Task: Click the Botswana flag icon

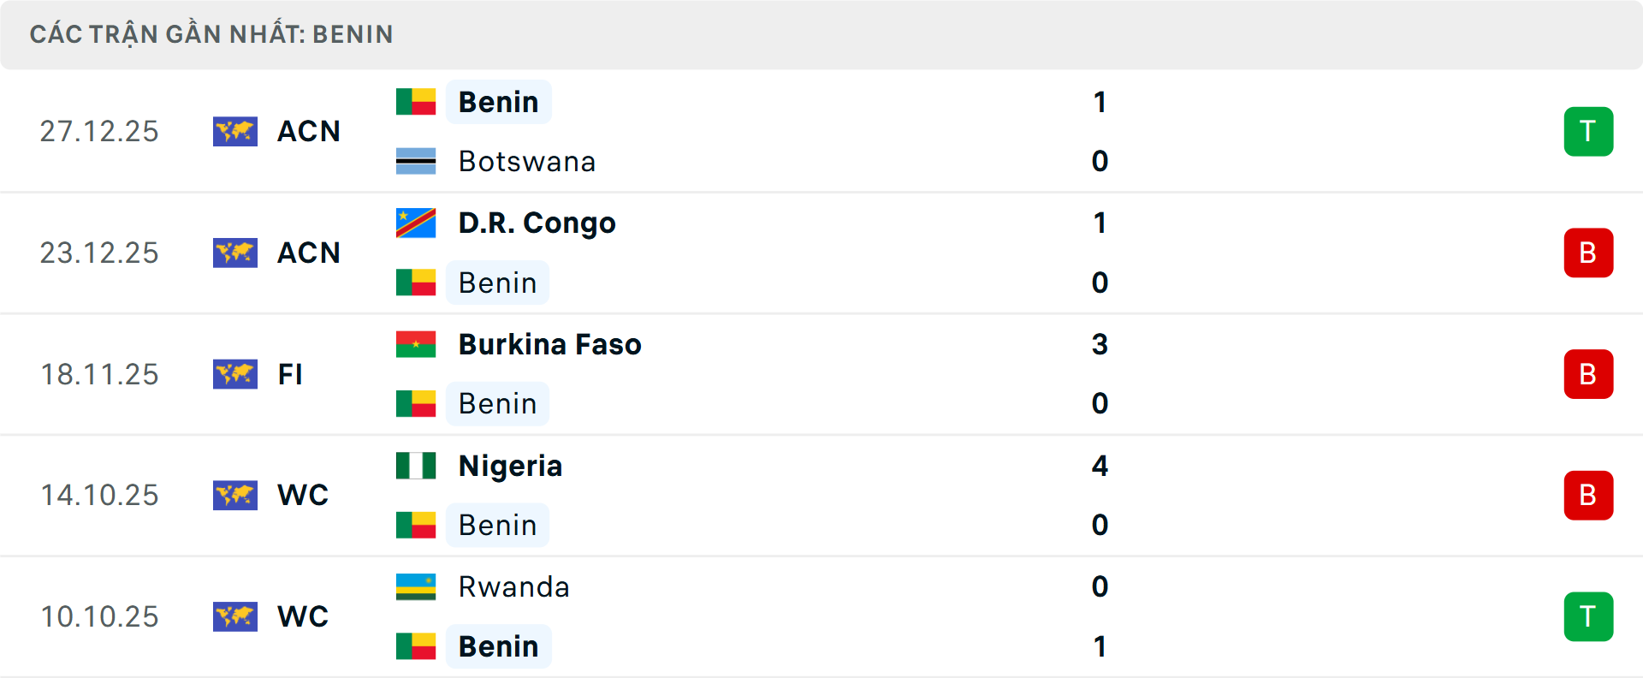Action: [416, 161]
